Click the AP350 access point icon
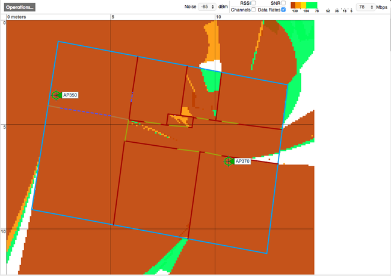Screen dimensions: 391x276 tap(56, 95)
